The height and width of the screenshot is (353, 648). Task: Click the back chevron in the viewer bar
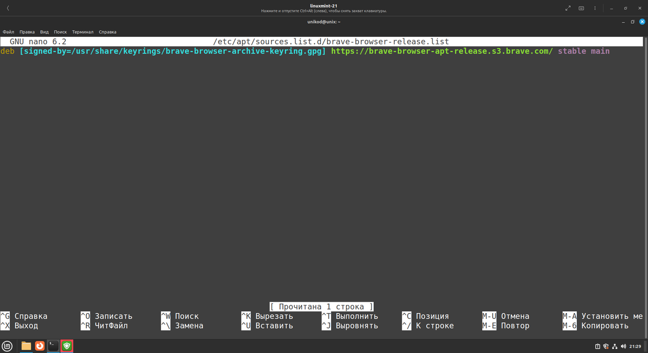[8, 8]
